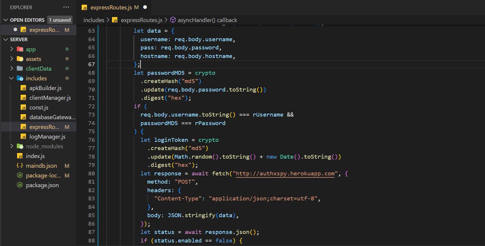Click the includes breadcrumb segment
Viewport: 485px width, 246px height.
pos(94,20)
